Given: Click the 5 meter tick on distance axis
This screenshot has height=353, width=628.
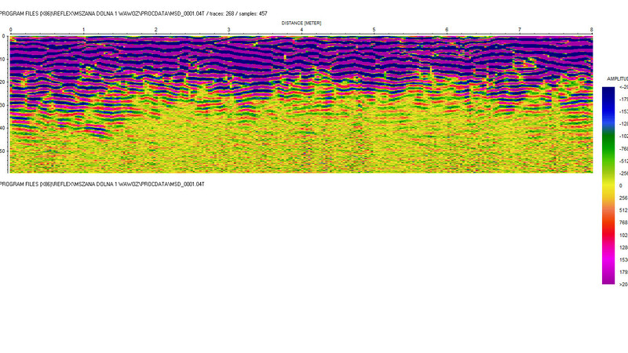Looking at the screenshot, I should click(374, 30).
